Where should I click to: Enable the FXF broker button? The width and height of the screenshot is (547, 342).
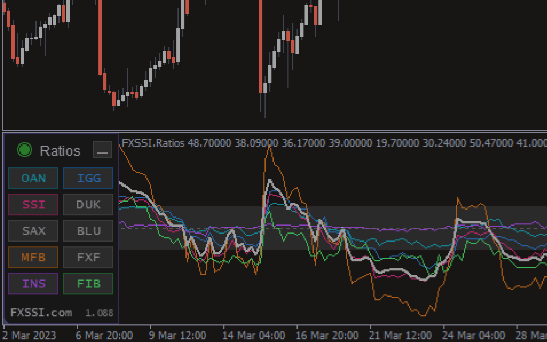[x=88, y=257]
